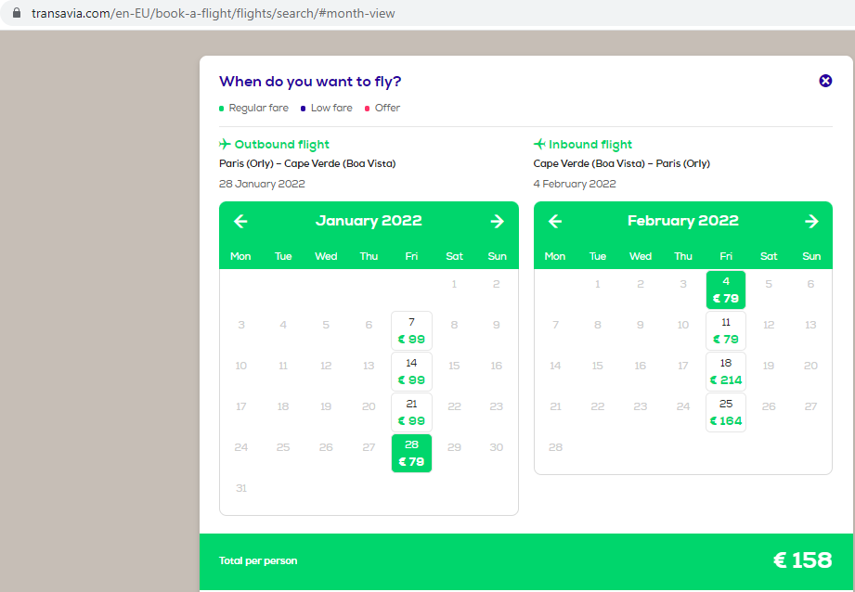The height and width of the screenshot is (592, 855).
Task: Select outbound 28 January at €79
Action: click(411, 453)
